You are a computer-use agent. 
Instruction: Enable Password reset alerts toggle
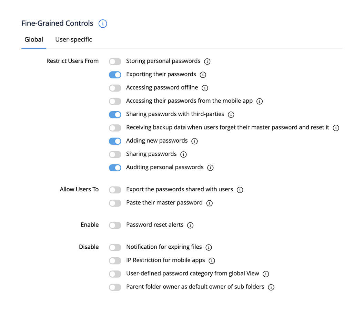click(x=115, y=225)
